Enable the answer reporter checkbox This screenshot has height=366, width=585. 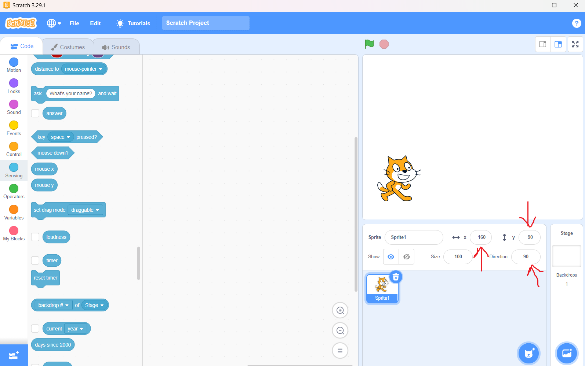click(x=35, y=113)
